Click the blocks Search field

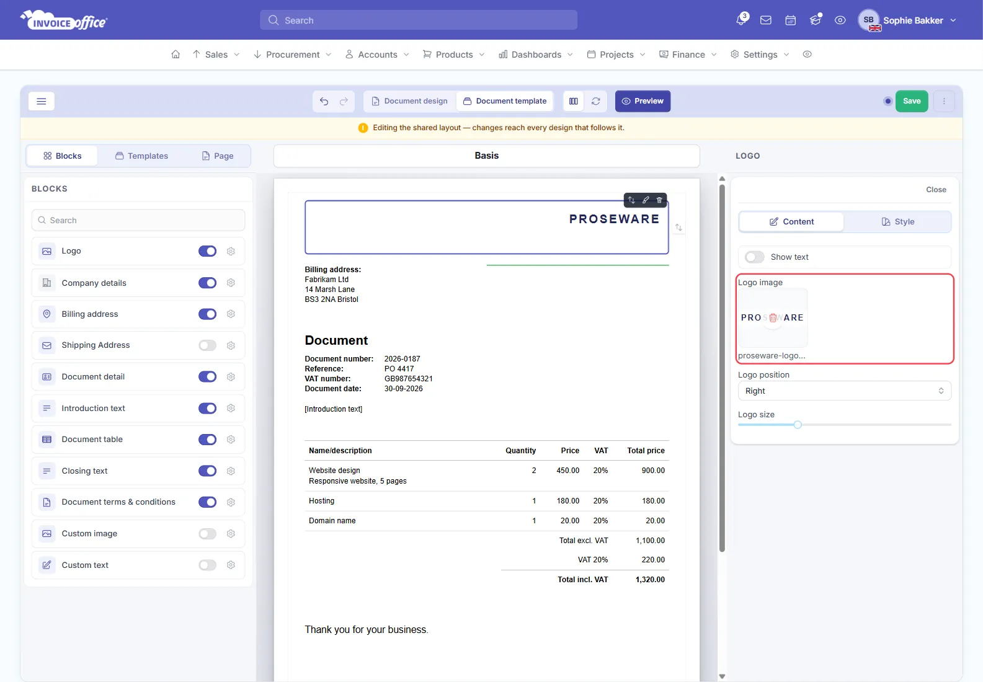click(138, 220)
